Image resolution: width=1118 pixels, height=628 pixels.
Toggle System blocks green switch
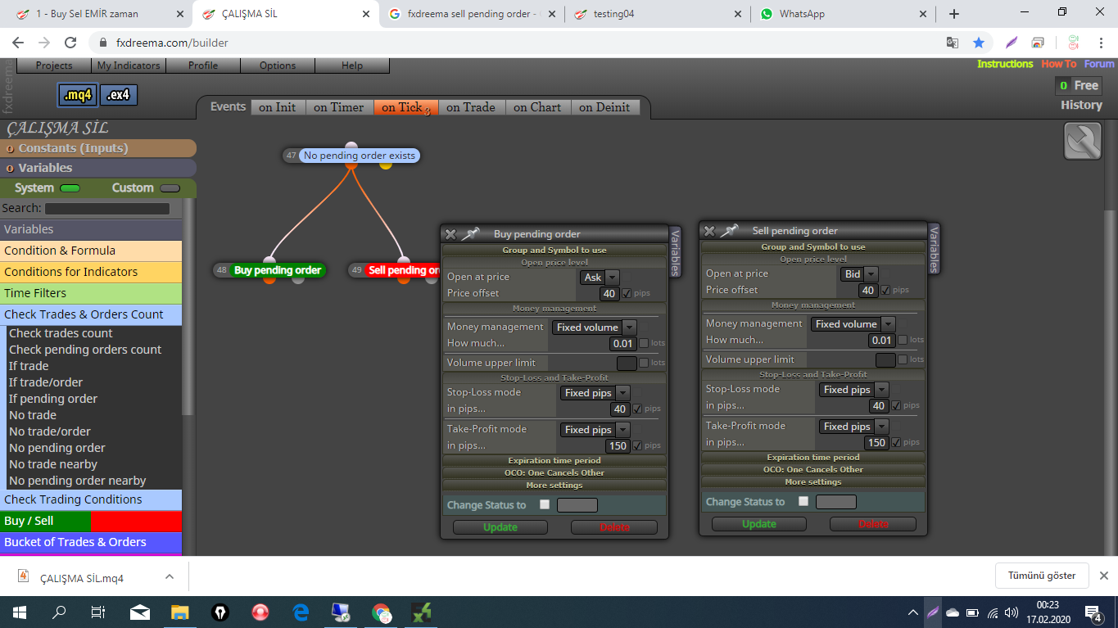(70, 188)
